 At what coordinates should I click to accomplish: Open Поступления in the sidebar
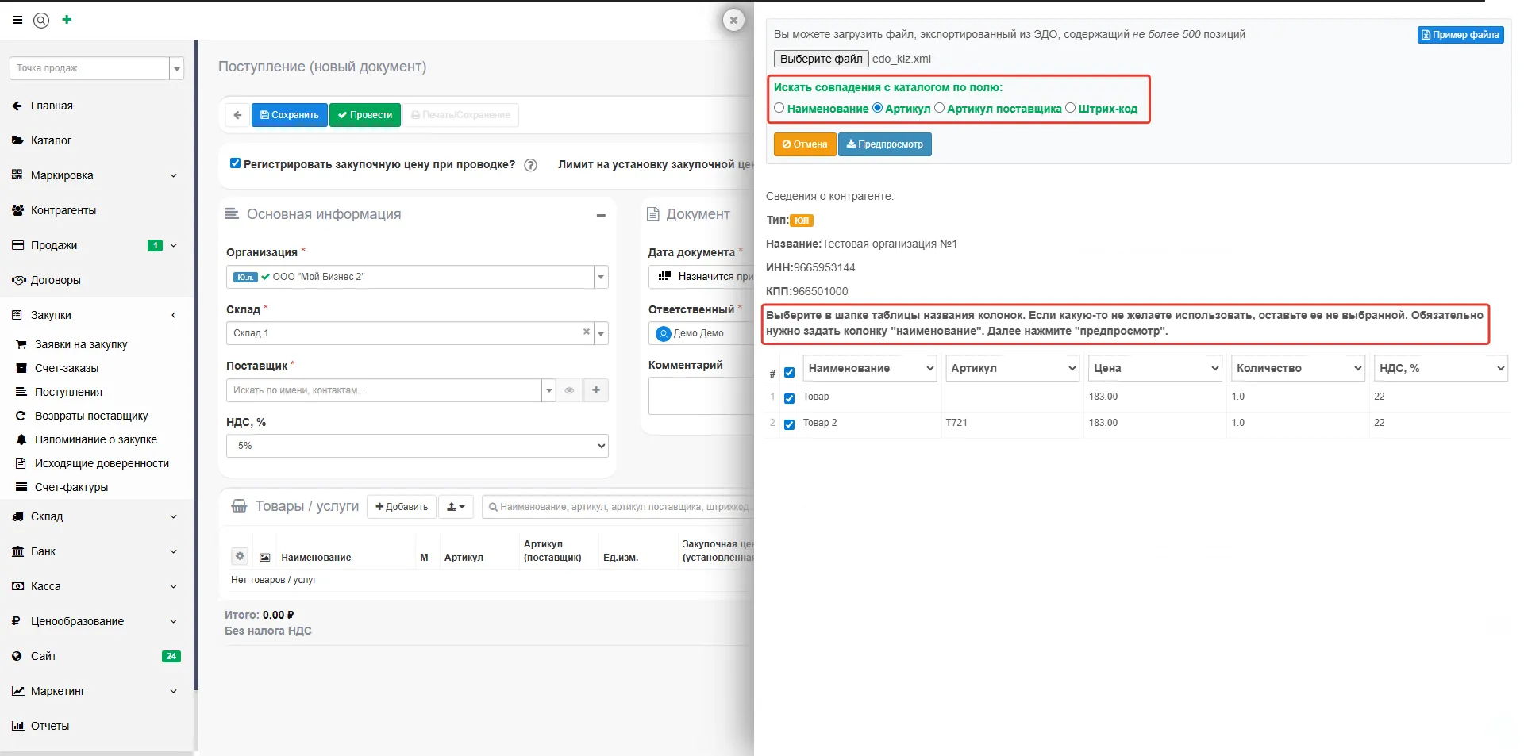(x=68, y=392)
